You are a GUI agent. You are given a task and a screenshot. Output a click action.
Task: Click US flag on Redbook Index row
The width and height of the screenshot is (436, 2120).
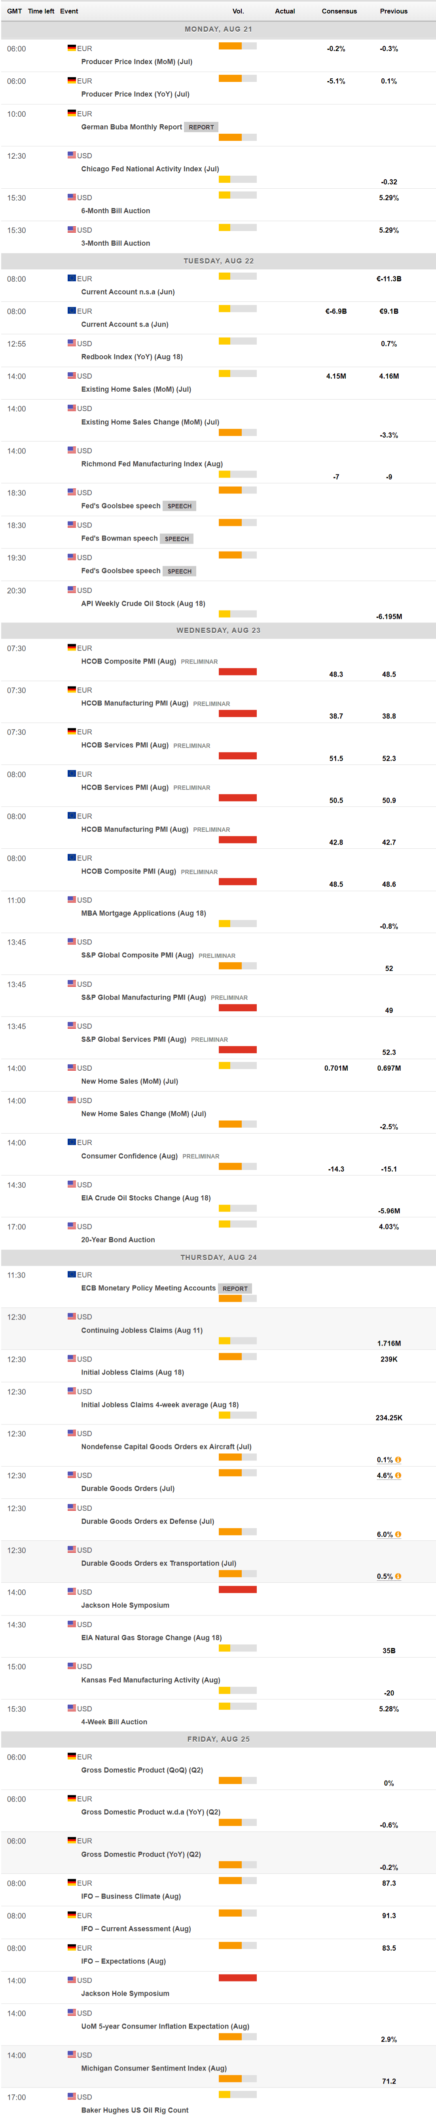[72, 343]
